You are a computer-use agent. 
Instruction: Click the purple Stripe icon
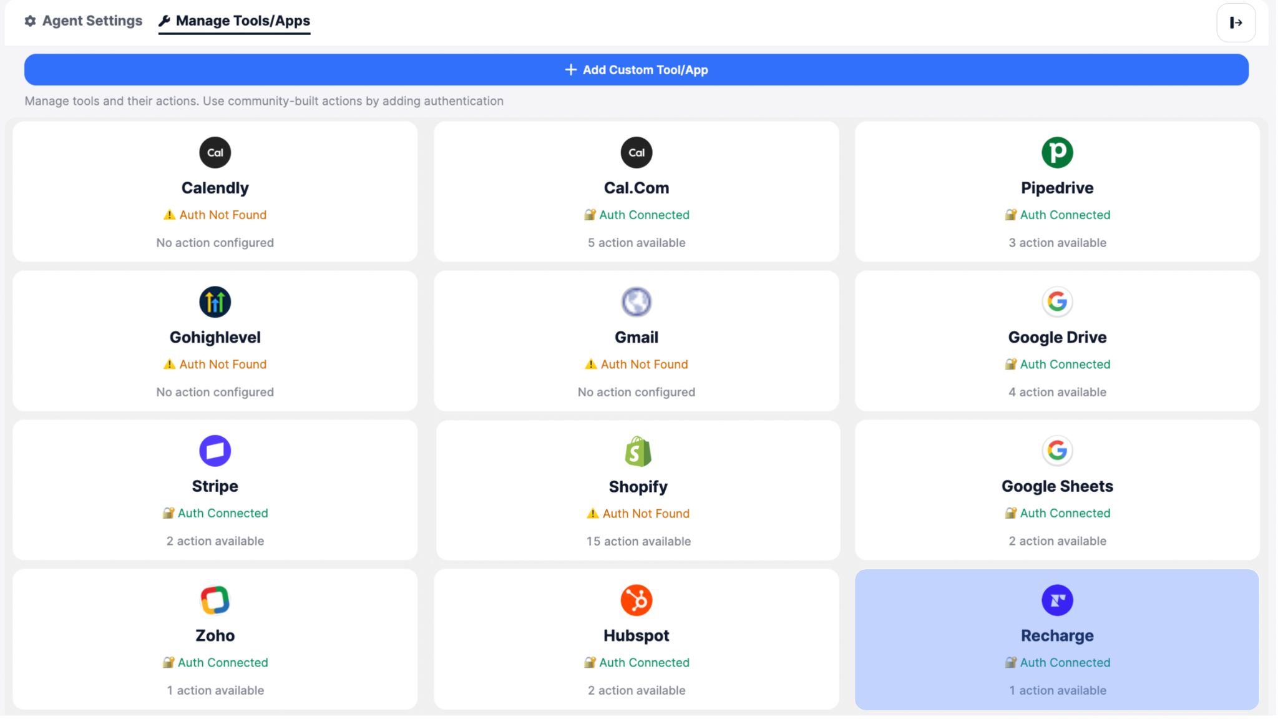tap(215, 451)
